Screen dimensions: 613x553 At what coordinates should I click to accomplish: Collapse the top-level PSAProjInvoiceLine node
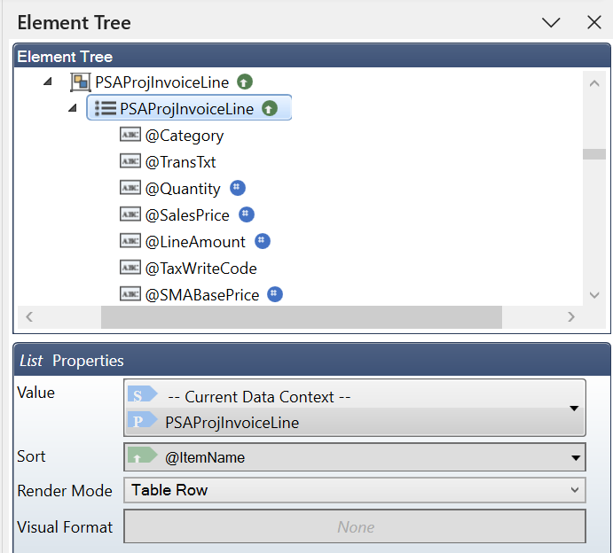coord(48,82)
